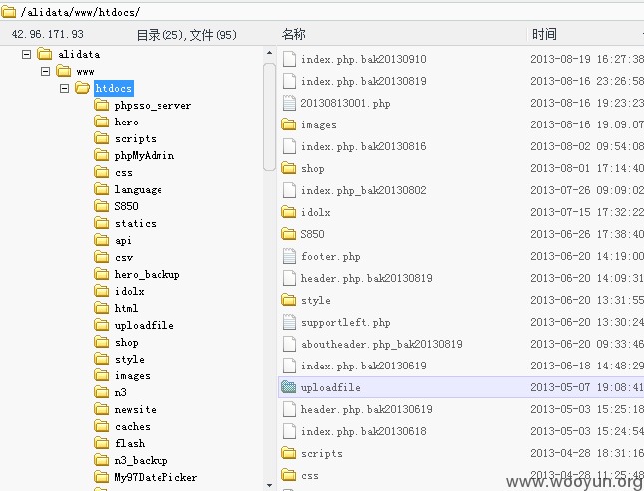This screenshot has width=644, height=491.
Task: Click timestamp 2013-05-07 19:08:41
Action: point(587,387)
